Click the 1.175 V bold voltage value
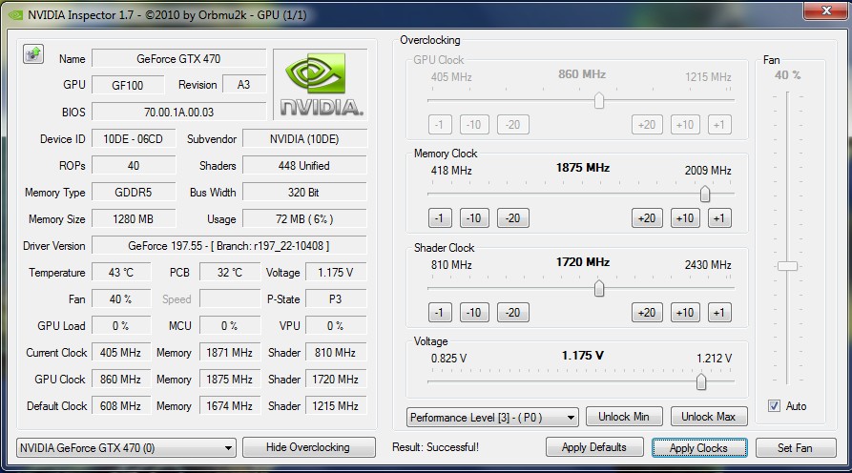The image size is (852, 473). (x=583, y=356)
